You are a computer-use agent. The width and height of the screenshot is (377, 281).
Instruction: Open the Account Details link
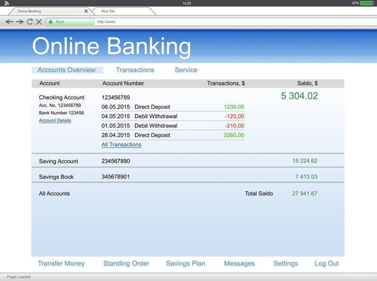pyautogui.click(x=55, y=120)
